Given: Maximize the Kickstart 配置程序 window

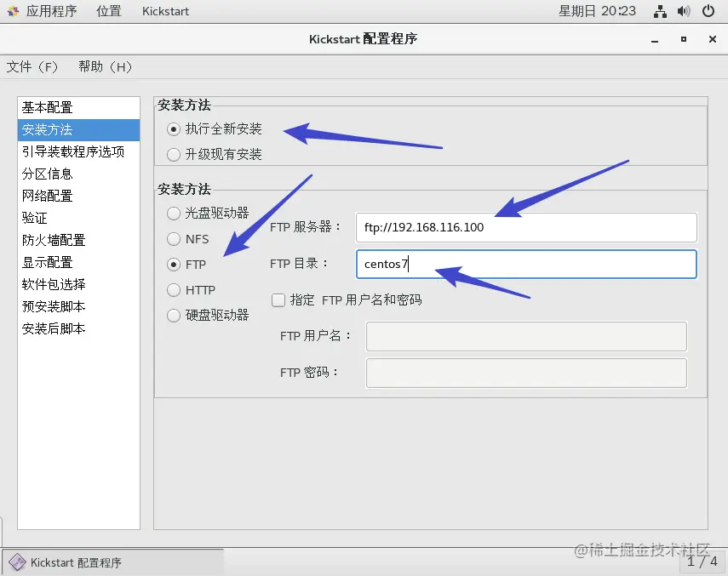Looking at the screenshot, I should (x=684, y=39).
